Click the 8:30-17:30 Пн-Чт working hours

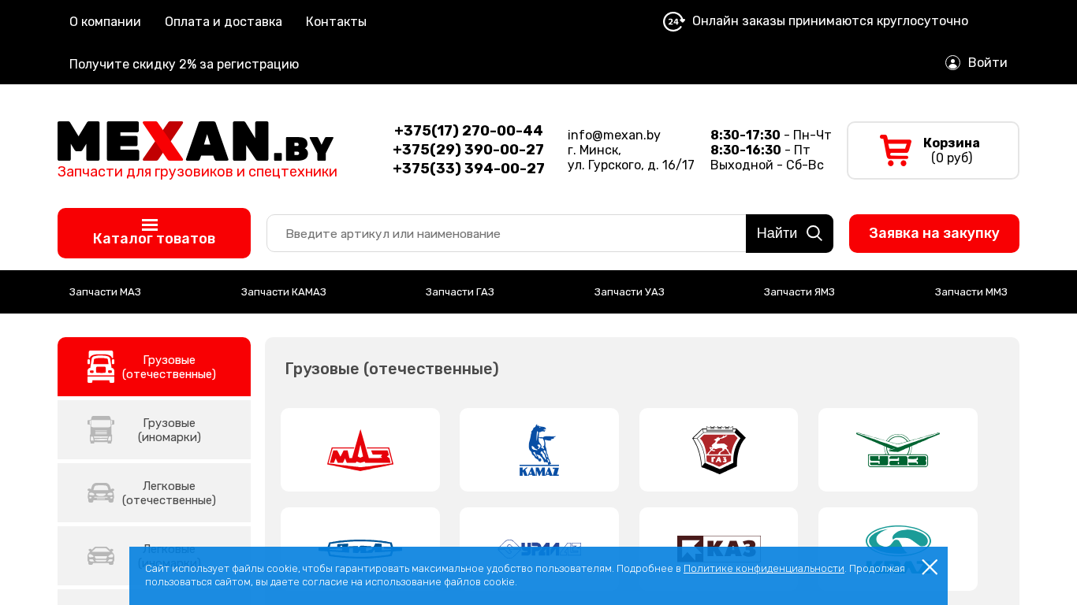pyautogui.click(x=771, y=135)
